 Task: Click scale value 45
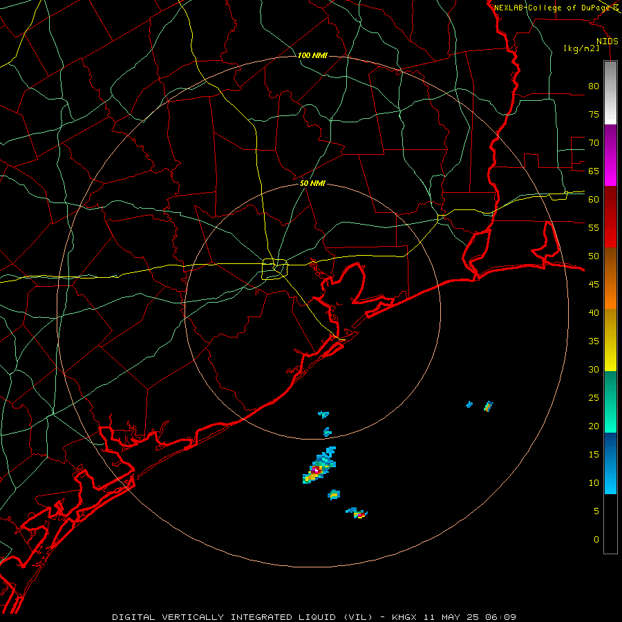(x=594, y=285)
